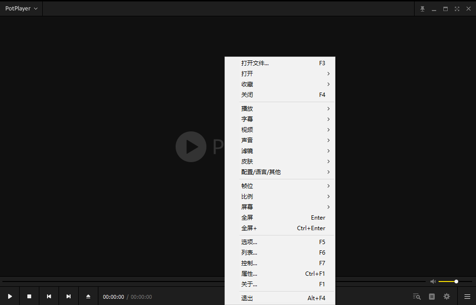Click the eject open-media icon
This screenshot has height=305, width=476.
coord(88,296)
